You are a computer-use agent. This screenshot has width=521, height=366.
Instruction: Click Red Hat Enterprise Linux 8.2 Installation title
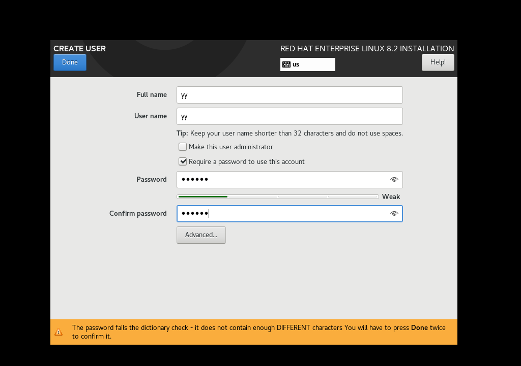pos(367,48)
